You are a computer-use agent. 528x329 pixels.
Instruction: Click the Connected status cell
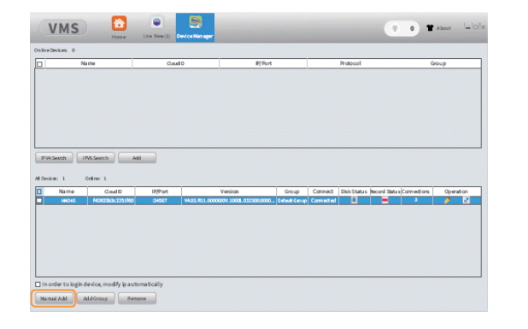(x=323, y=201)
